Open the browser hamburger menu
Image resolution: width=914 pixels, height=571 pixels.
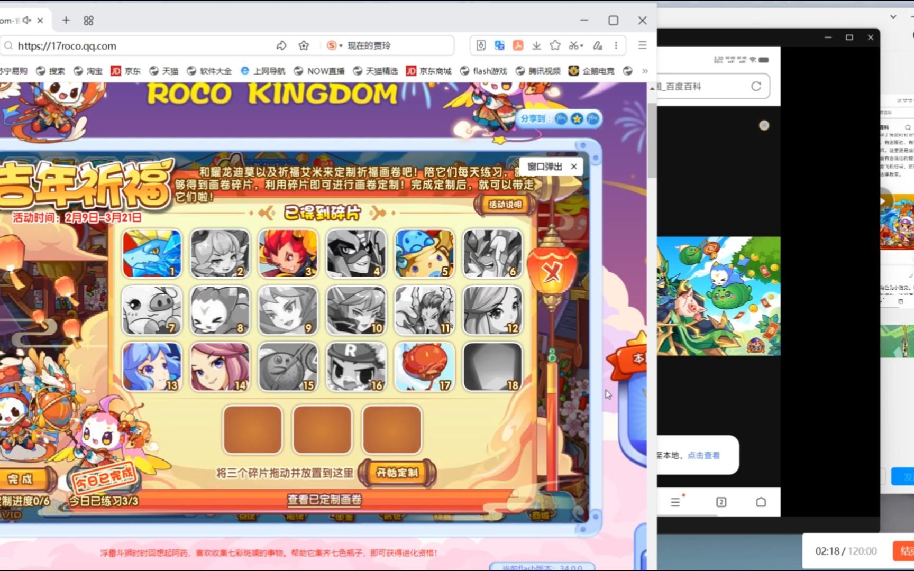tap(642, 45)
